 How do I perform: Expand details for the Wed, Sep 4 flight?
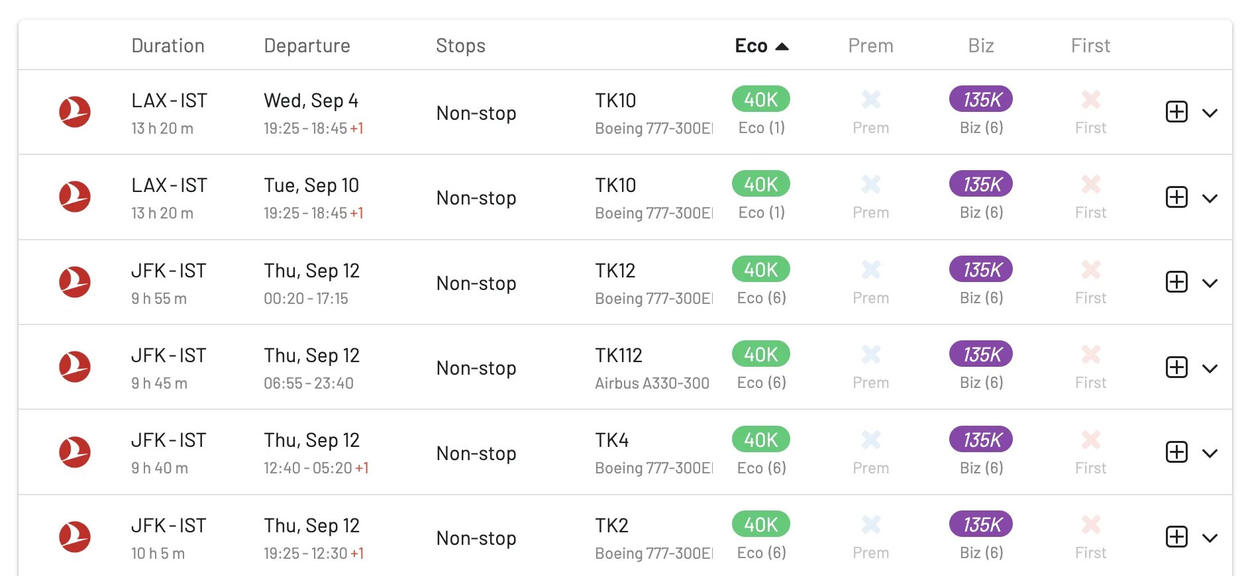pyautogui.click(x=1210, y=113)
